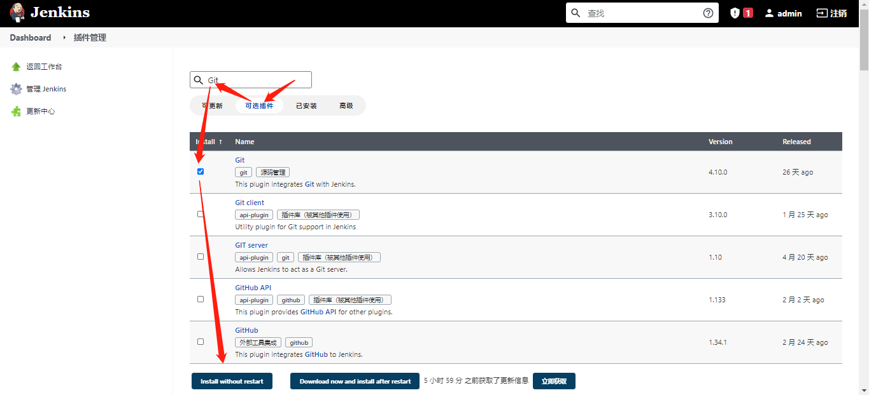The height and width of the screenshot is (395, 869).
Task: Sort by the Released column header
Action: click(796, 142)
